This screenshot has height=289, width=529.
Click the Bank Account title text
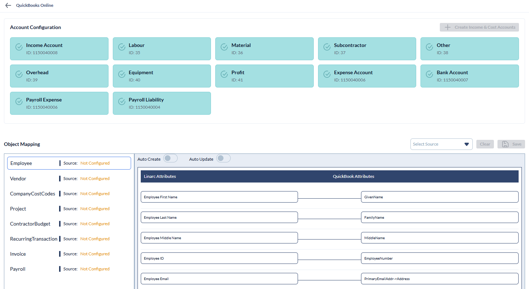pos(452,72)
